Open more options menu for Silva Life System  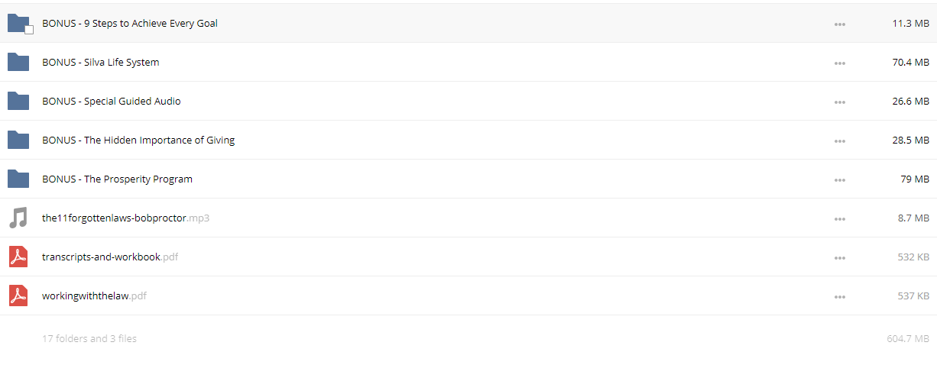pyautogui.click(x=840, y=63)
